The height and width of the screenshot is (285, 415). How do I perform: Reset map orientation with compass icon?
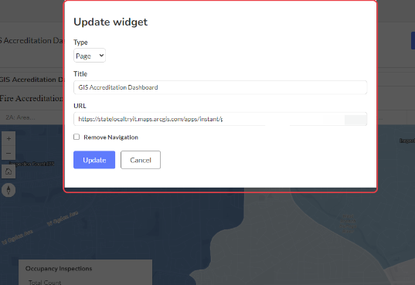(x=9, y=190)
